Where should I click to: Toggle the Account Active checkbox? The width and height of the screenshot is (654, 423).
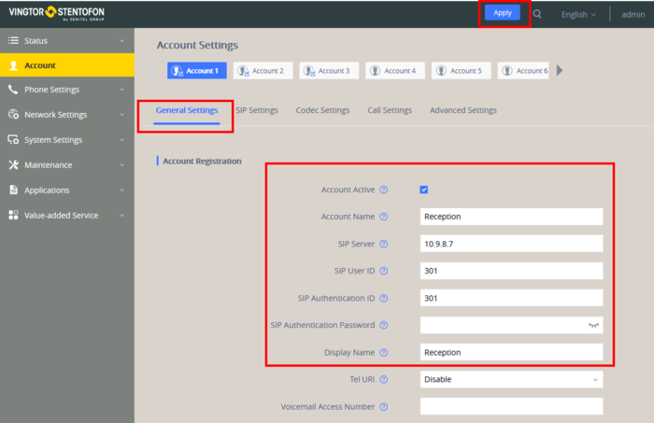point(424,190)
